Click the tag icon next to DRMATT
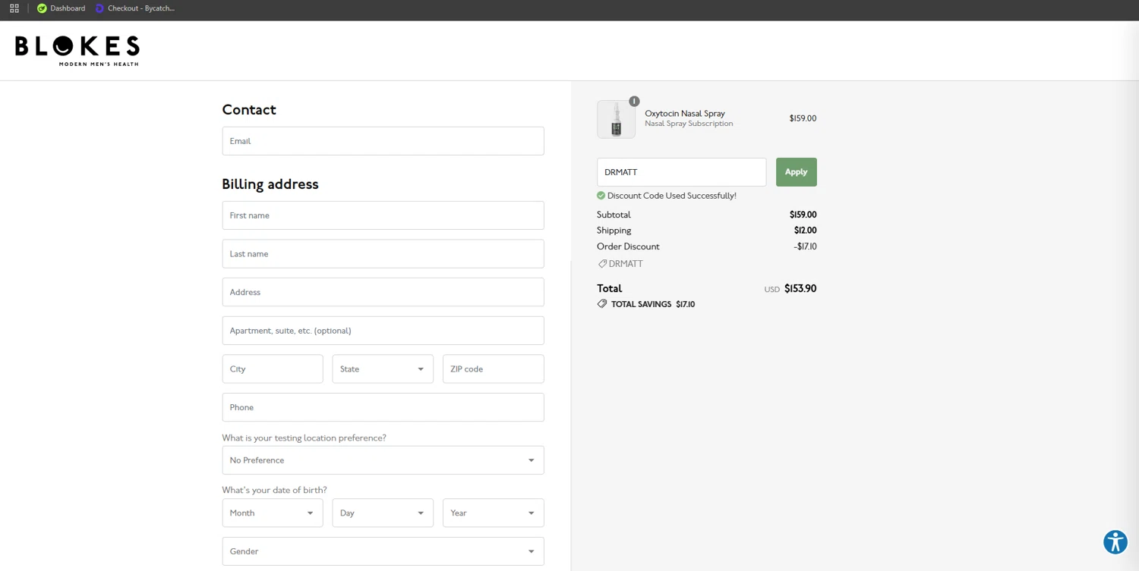The image size is (1139, 571). coord(602,264)
